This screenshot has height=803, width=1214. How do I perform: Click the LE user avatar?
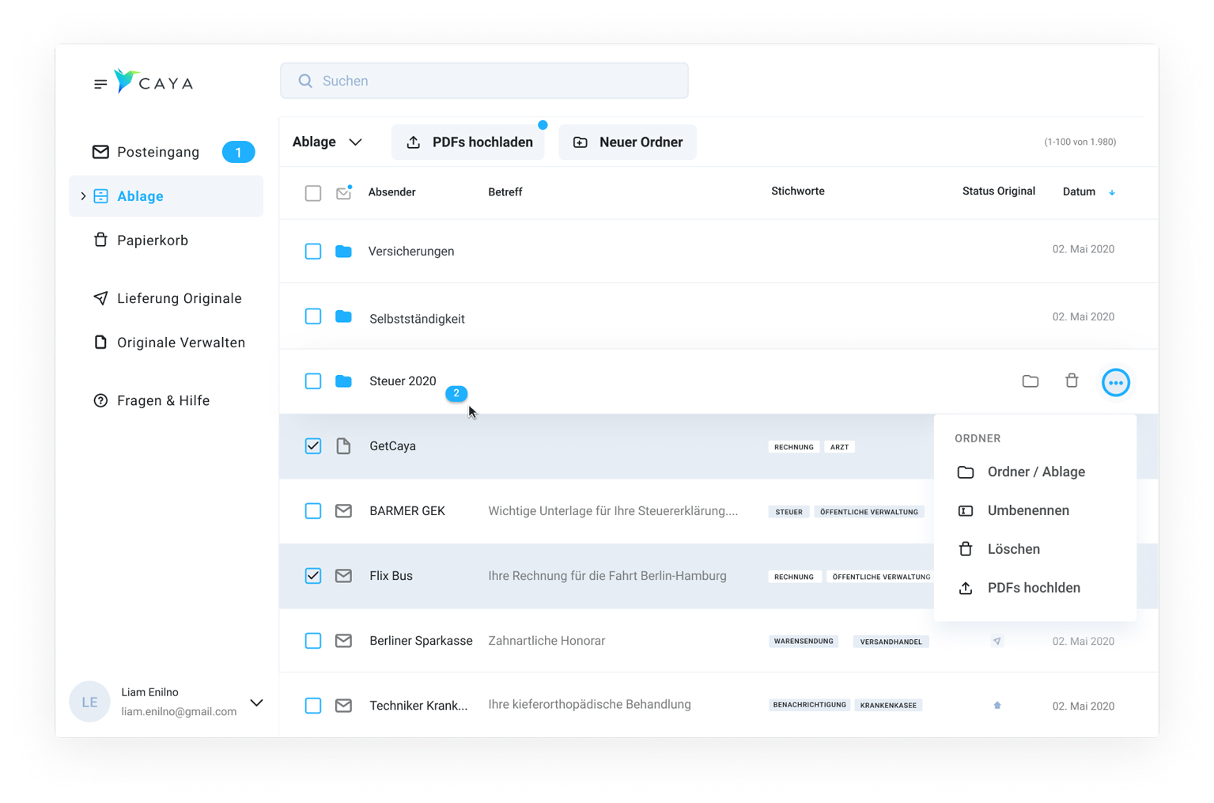click(x=89, y=702)
